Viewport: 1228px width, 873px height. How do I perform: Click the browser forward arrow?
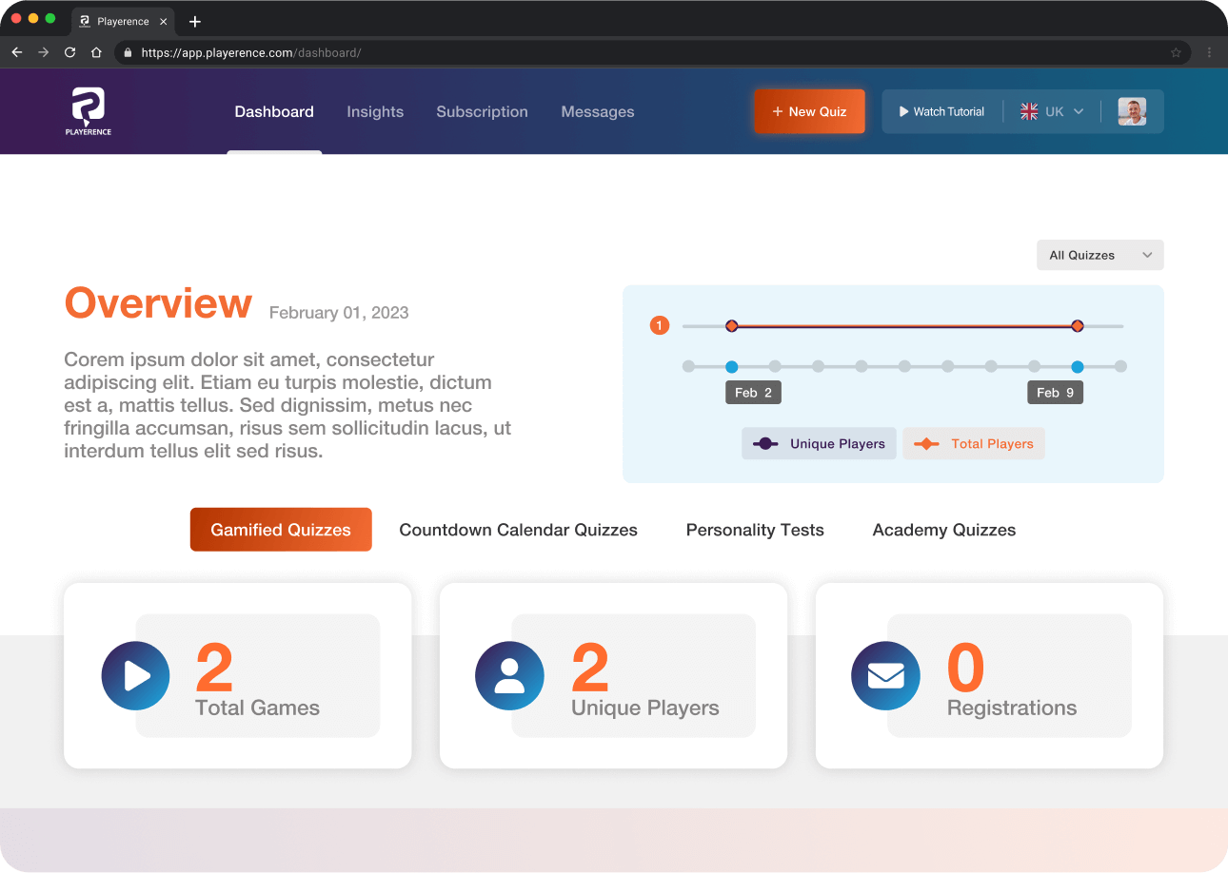(x=44, y=52)
